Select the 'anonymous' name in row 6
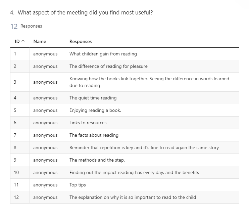This screenshot has width=249, height=216. (45, 123)
